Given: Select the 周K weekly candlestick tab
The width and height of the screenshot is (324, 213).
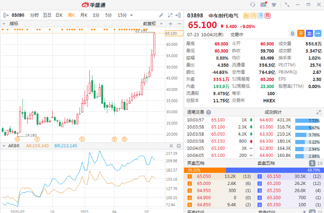Looking at the screenshot, I should (71, 15).
